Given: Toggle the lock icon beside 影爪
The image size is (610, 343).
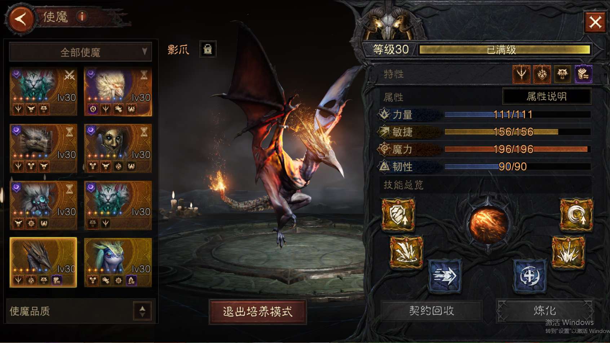Looking at the screenshot, I should (208, 49).
